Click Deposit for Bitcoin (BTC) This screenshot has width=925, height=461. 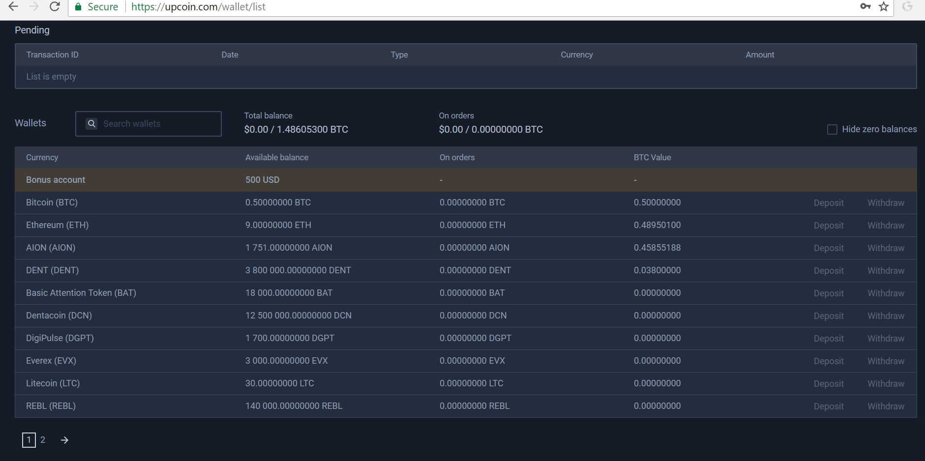point(828,203)
